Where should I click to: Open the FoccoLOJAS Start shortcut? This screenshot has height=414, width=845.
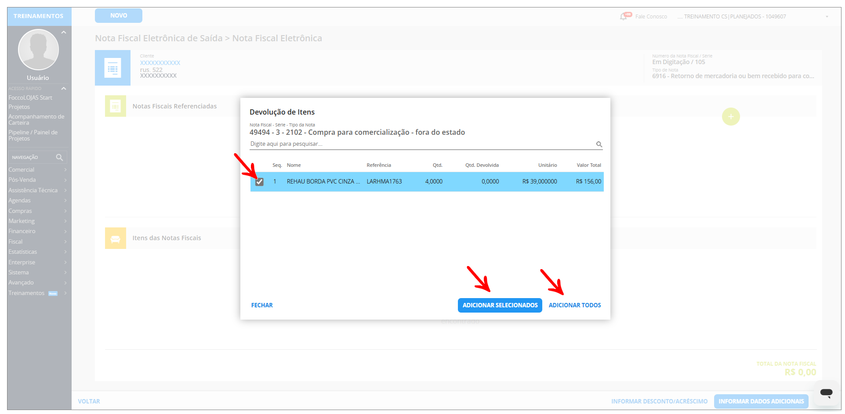coord(30,98)
